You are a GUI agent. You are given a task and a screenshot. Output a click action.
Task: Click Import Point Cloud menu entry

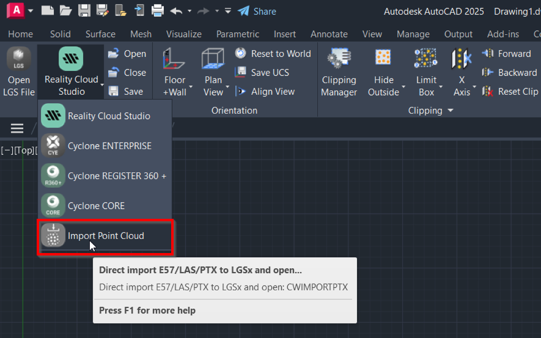coord(105,236)
